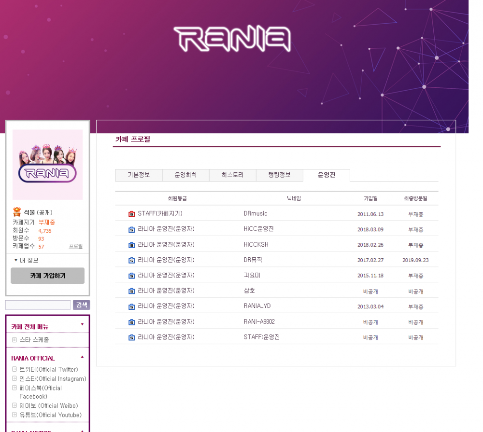Click the blue operator icon in 긔요미's row
This screenshot has height=432, width=483.
pyautogui.click(x=131, y=276)
